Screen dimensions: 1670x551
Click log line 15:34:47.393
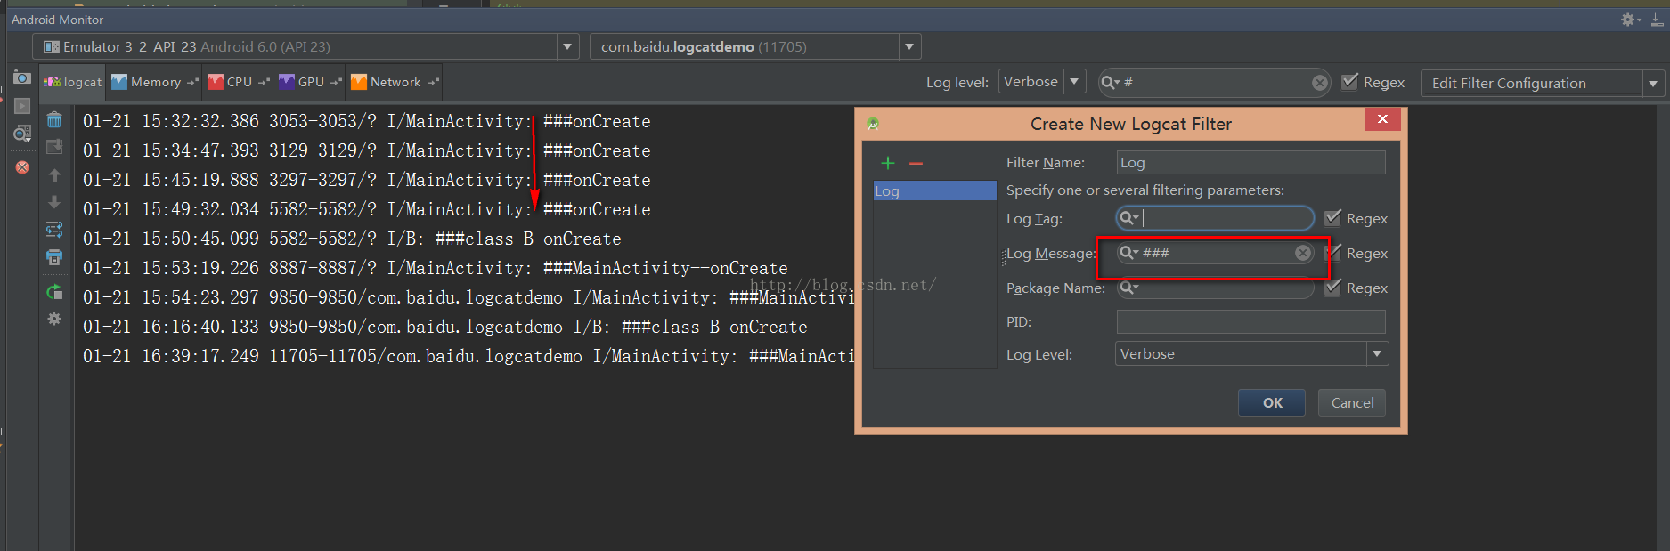(367, 150)
